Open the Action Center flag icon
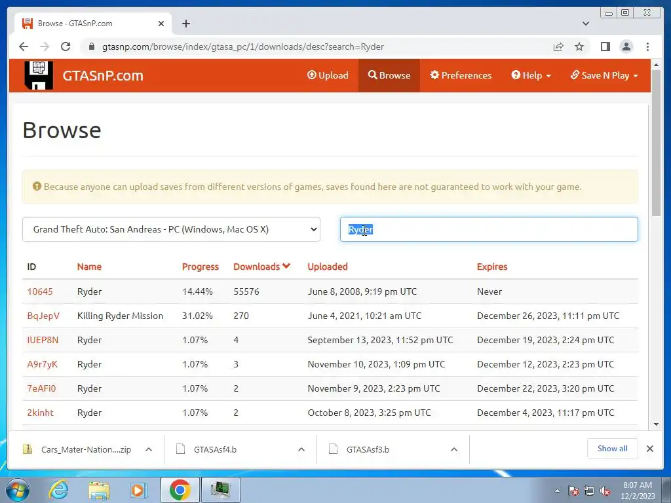The height and width of the screenshot is (503, 671). pos(573,491)
